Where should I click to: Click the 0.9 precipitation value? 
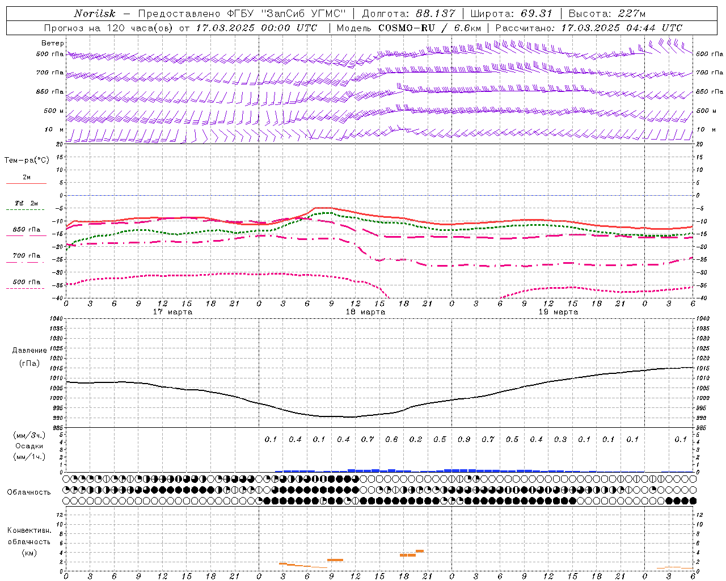464,439
